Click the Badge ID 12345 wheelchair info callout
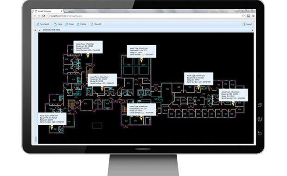The height and width of the screenshot is (176, 287). [x=52, y=119]
